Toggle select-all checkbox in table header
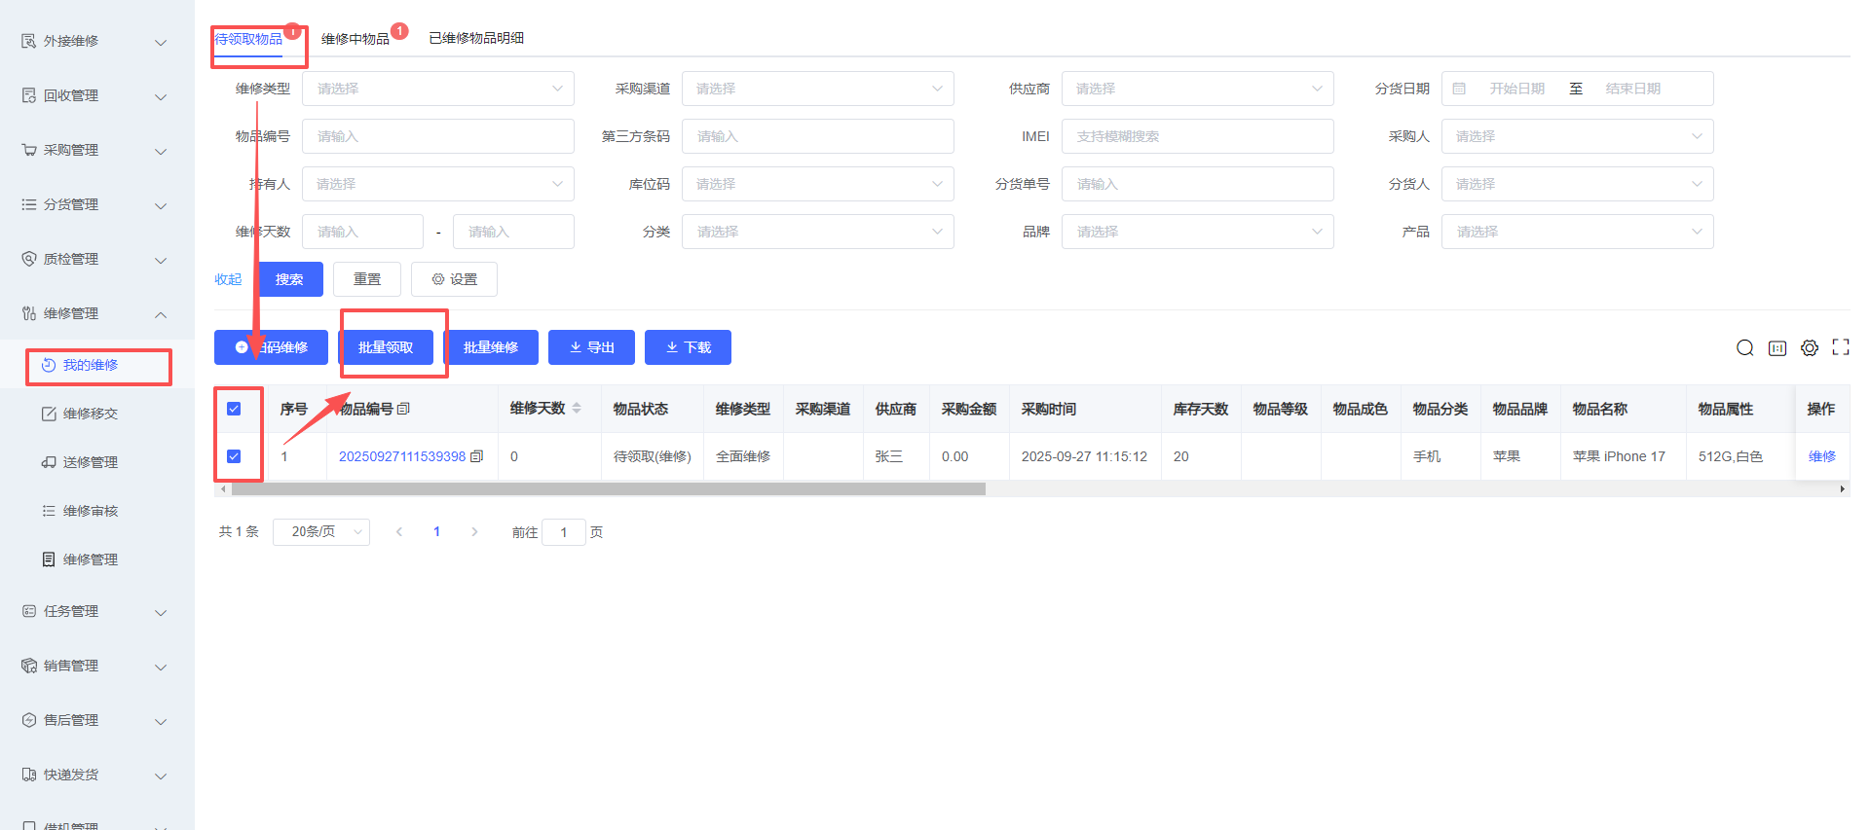The image size is (1870, 830). coord(234,409)
